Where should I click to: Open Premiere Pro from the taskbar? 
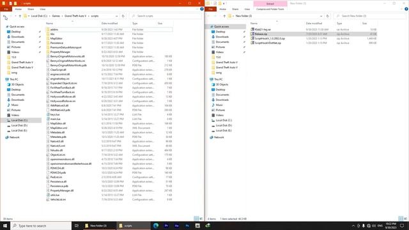pyautogui.click(x=166, y=226)
